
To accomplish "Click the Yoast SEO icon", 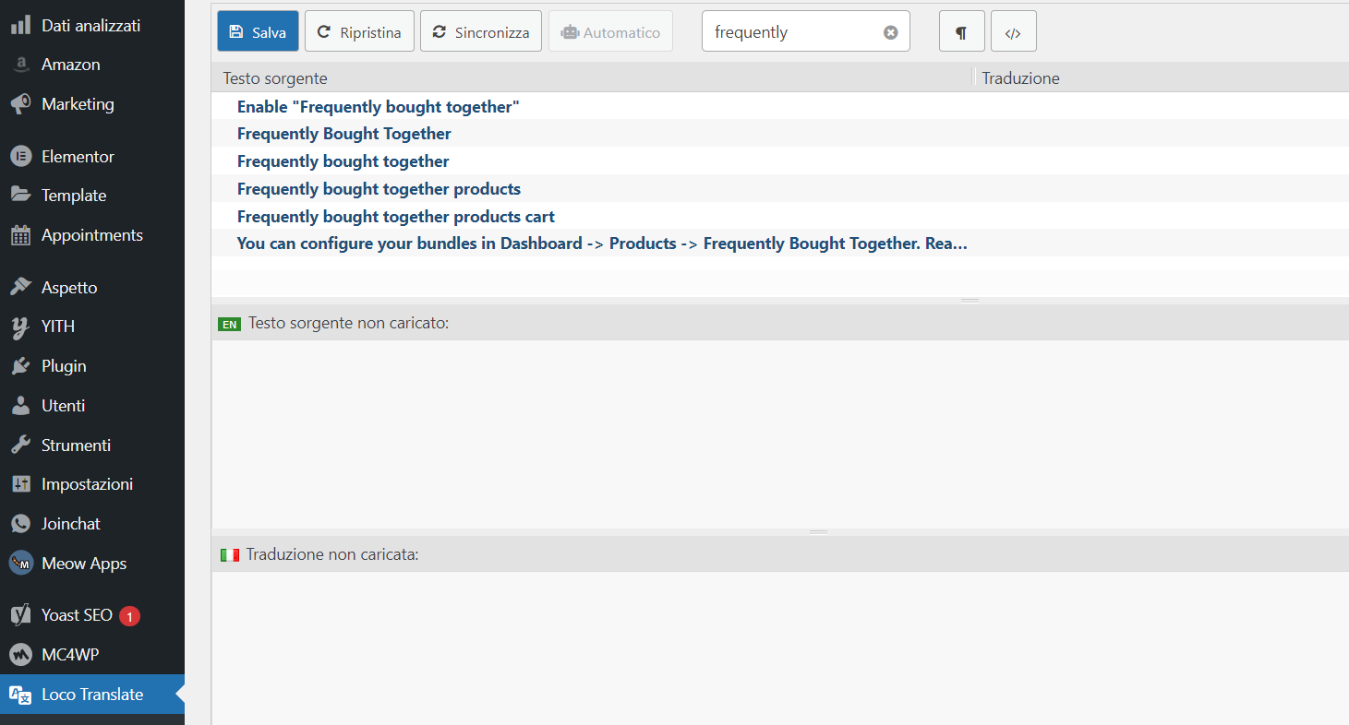I will [x=20, y=615].
